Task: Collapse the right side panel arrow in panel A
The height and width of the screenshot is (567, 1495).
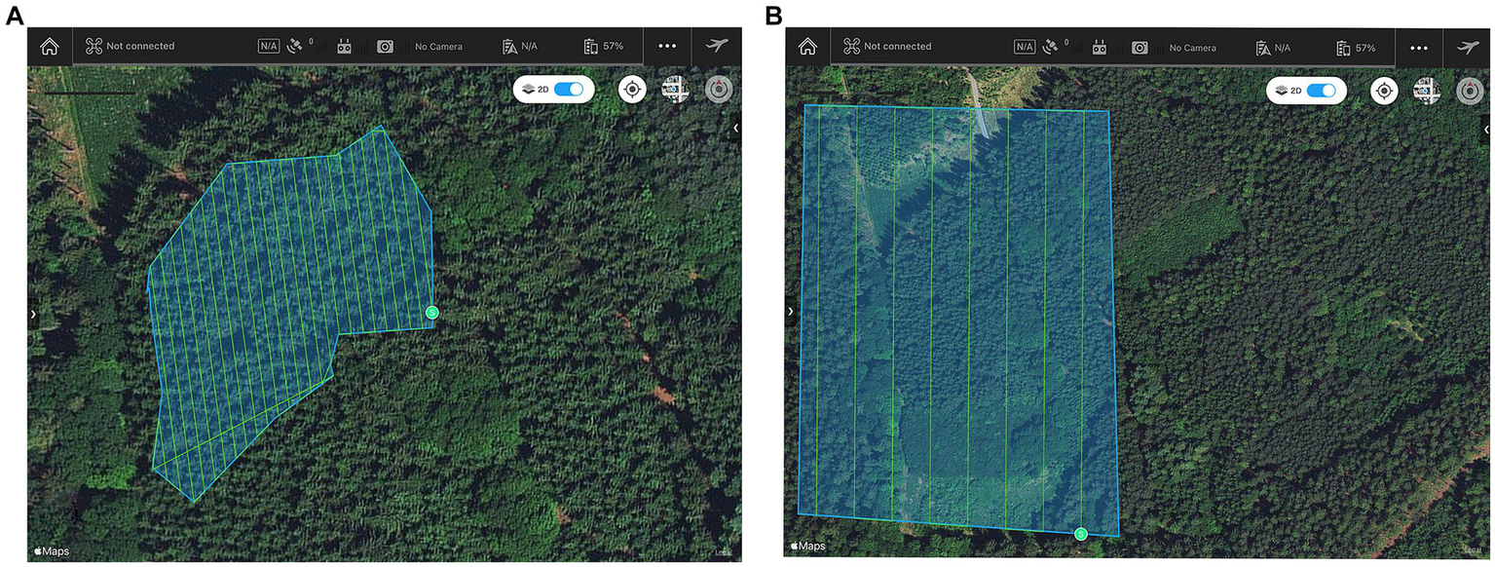Action: click(735, 128)
